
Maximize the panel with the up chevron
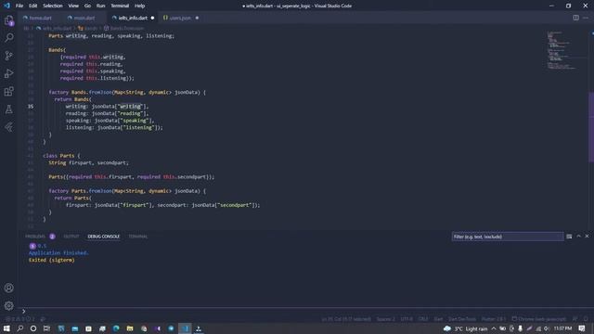pyautogui.click(x=578, y=237)
